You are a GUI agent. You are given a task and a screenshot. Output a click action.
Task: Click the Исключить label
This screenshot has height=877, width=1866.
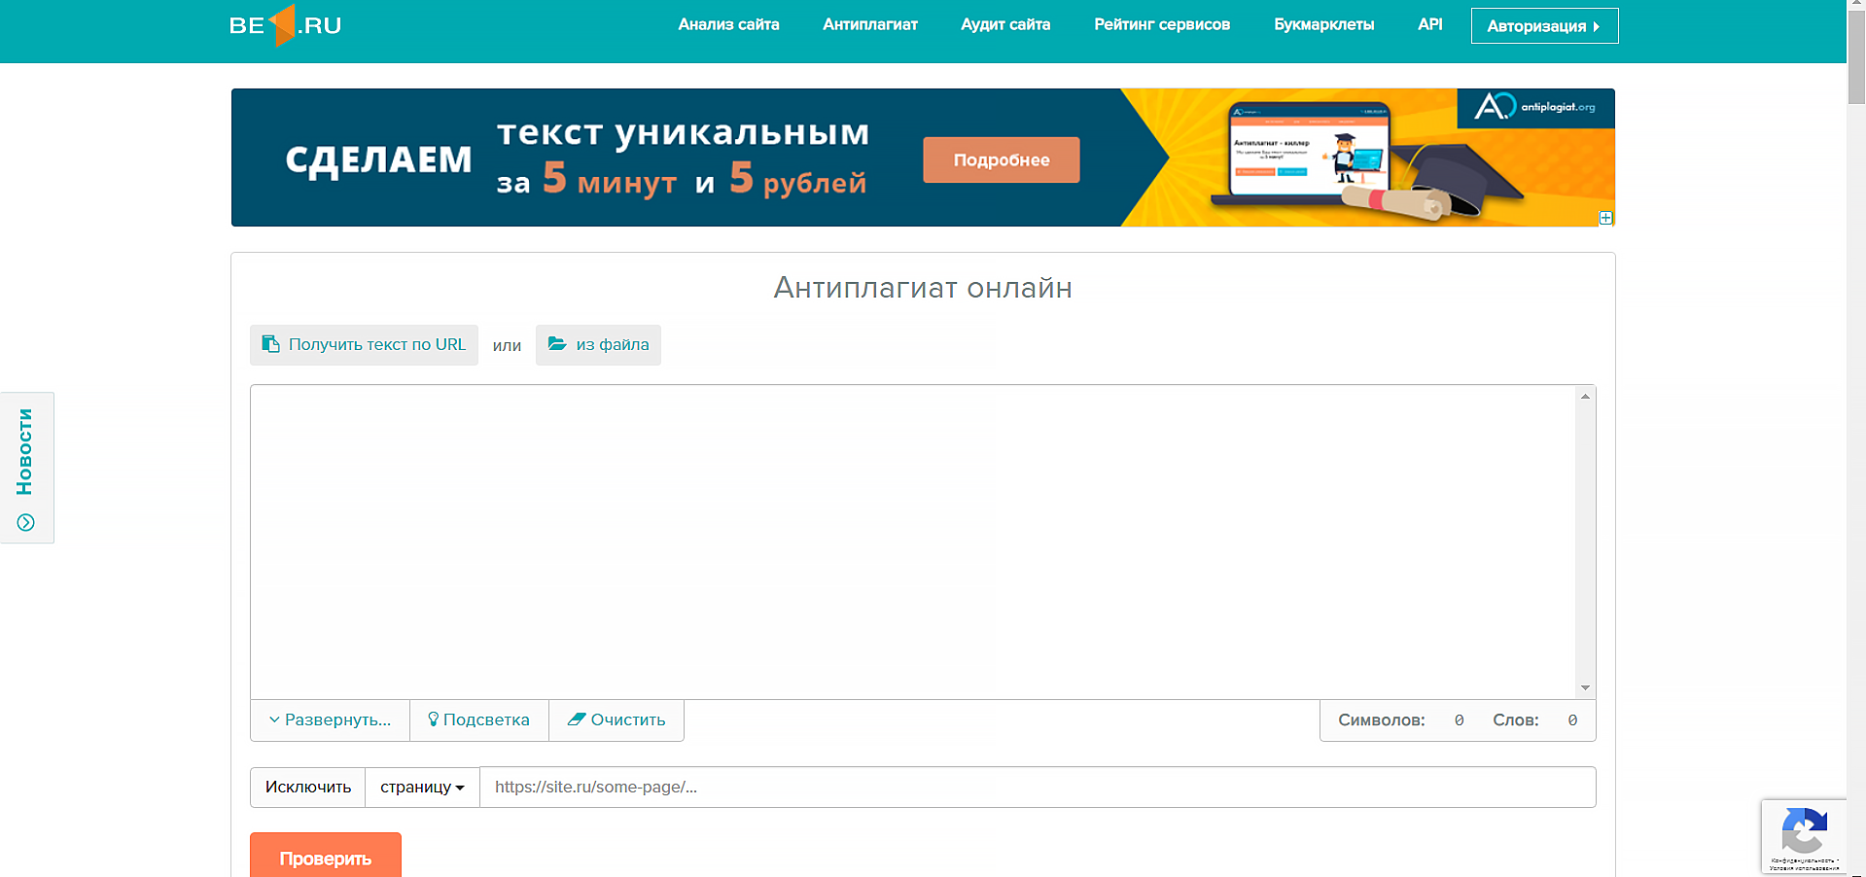click(x=308, y=788)
